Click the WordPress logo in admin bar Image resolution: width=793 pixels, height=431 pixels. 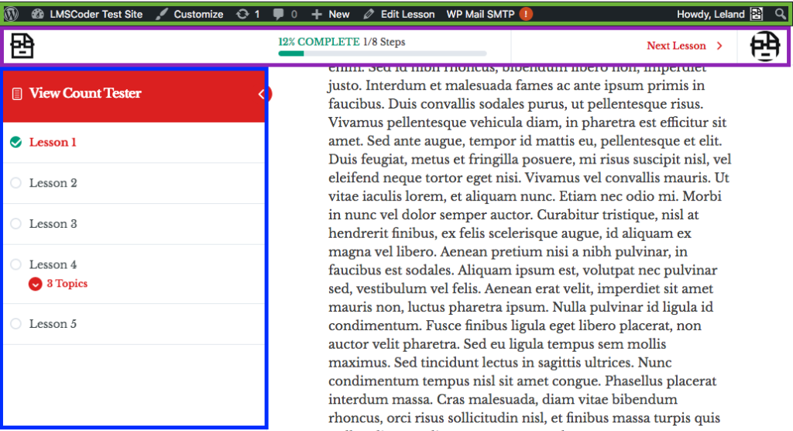pyautogui.click(x=12, y=14)
